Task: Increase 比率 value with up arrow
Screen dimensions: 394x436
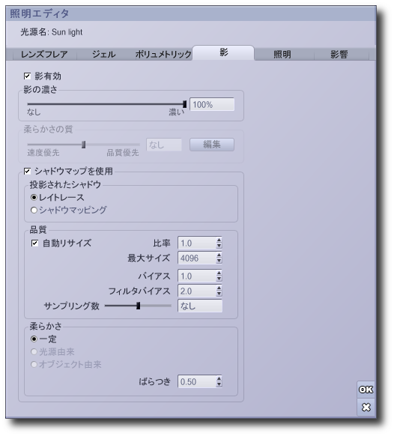Action: pyautogui.click(x=219, y=240)
